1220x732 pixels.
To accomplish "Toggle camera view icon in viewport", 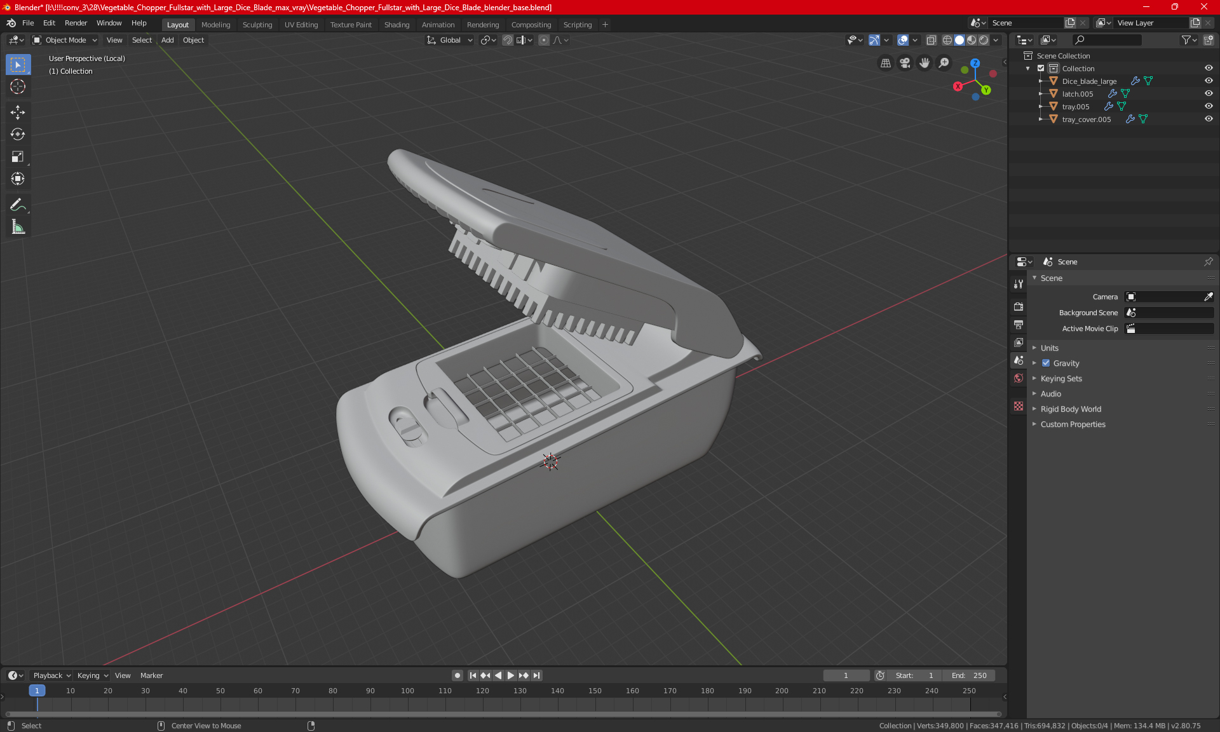I will tap(905, 63).
